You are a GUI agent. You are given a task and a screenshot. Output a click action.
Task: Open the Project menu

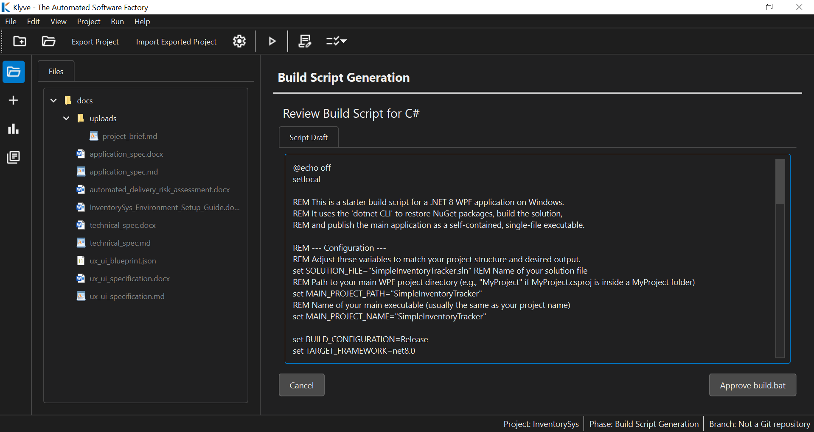(88, 22)
